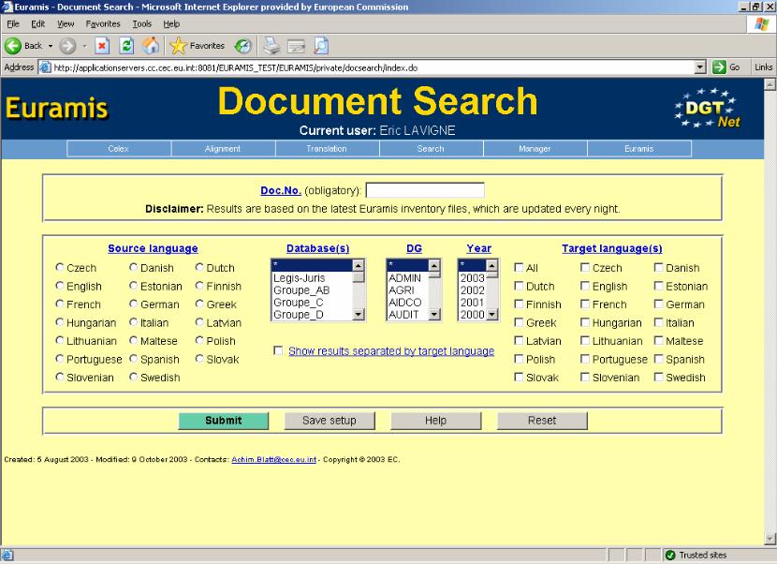Open the Favorites menu
The width and height of the screenshot is (777, 564).
103,23
